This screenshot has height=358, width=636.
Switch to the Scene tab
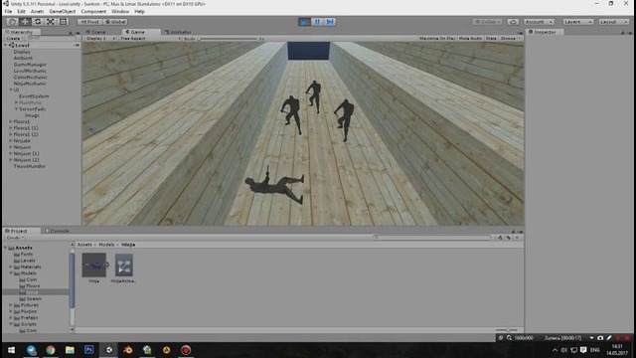(x=95, y=32)
